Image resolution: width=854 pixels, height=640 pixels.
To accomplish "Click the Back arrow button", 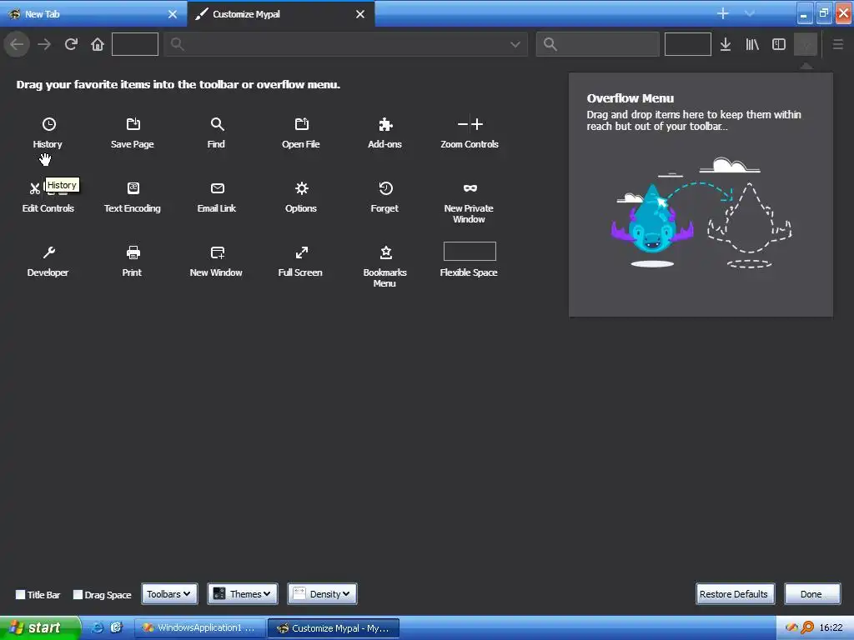I will (17, 44).
